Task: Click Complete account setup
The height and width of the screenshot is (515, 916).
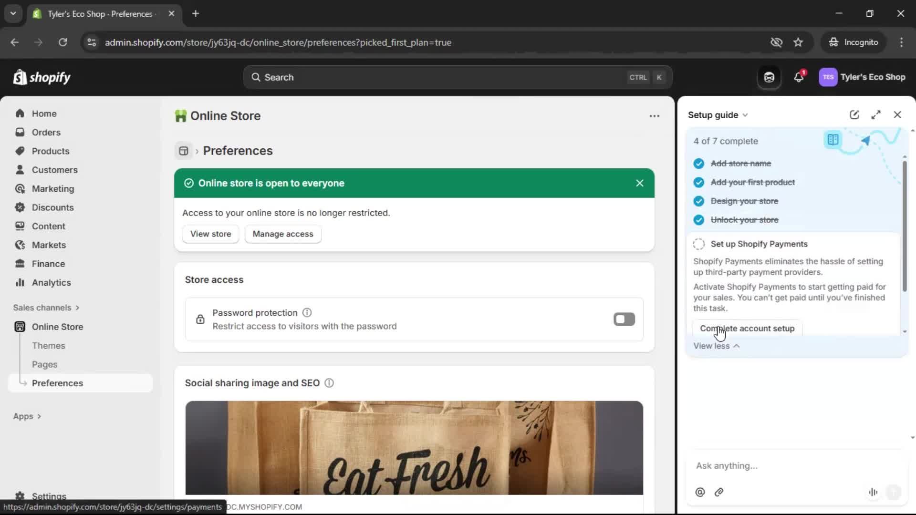Action: 747,328
